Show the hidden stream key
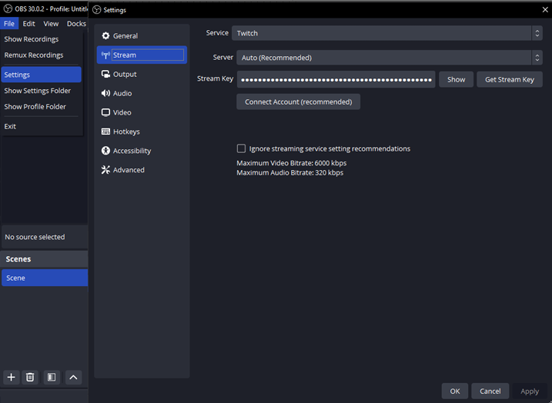 (x=456, y=79)
